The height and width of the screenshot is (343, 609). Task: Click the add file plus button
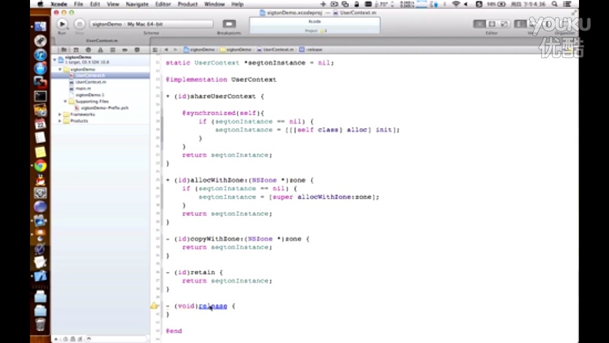(56, 339)
